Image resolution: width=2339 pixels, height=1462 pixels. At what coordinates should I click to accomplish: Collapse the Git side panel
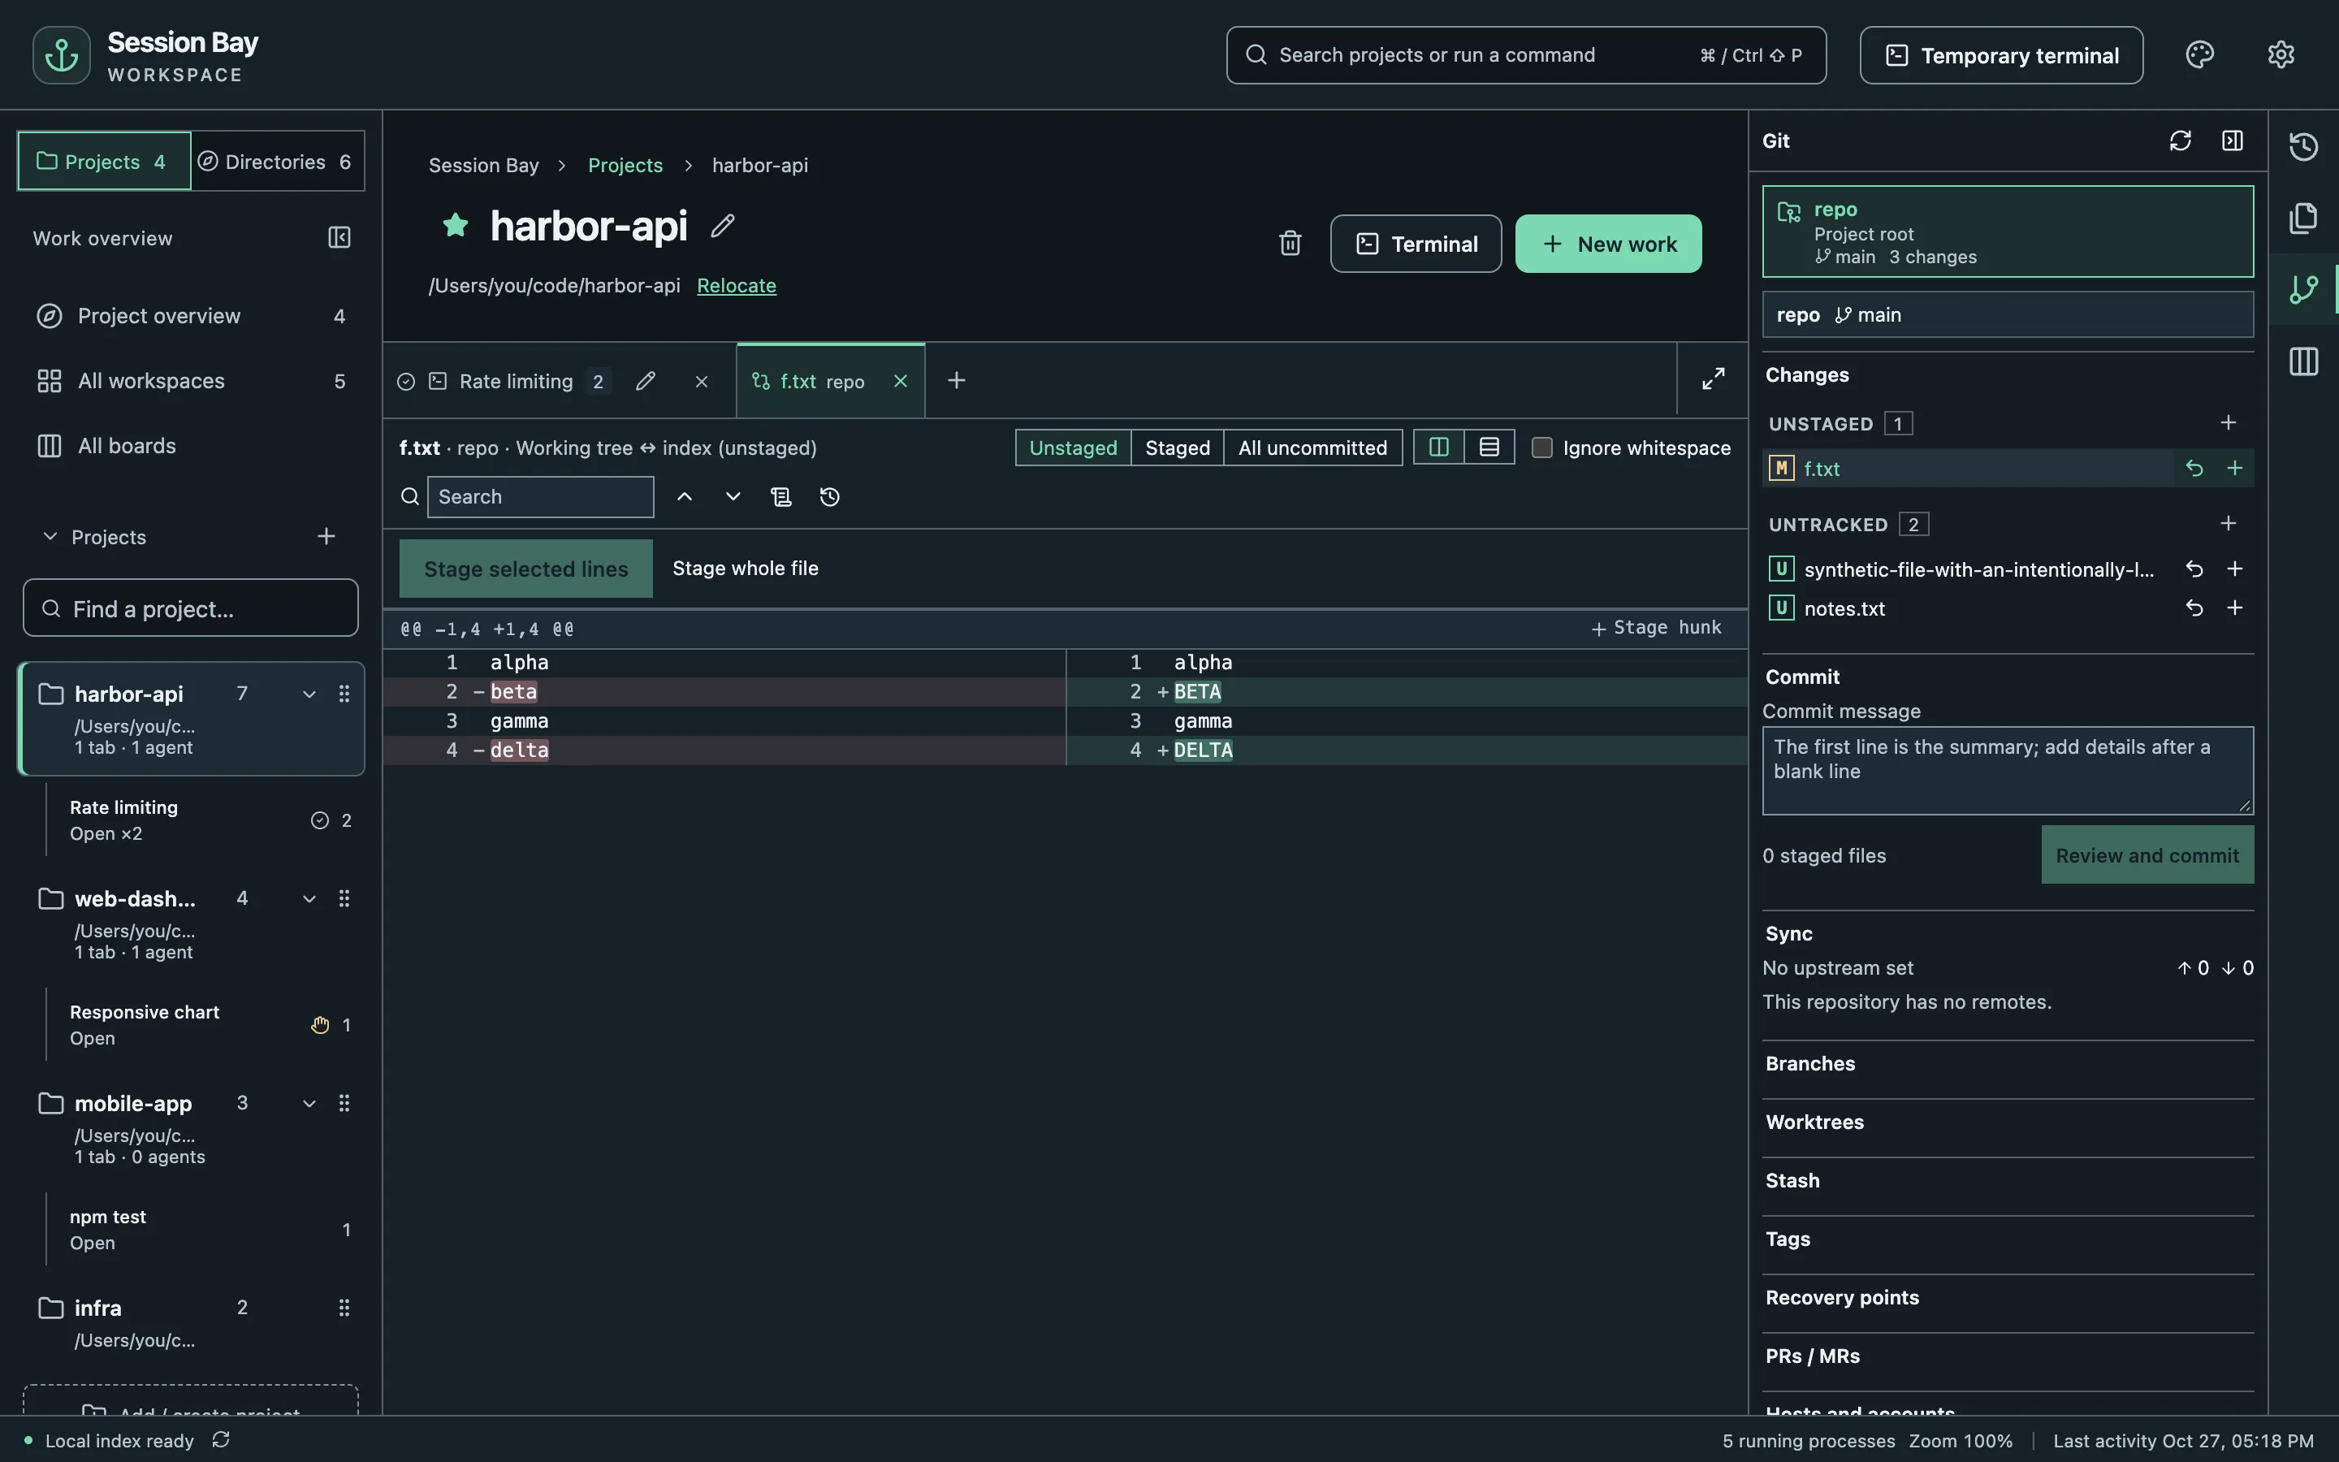pyautogui.click(x=2233, y=141)
